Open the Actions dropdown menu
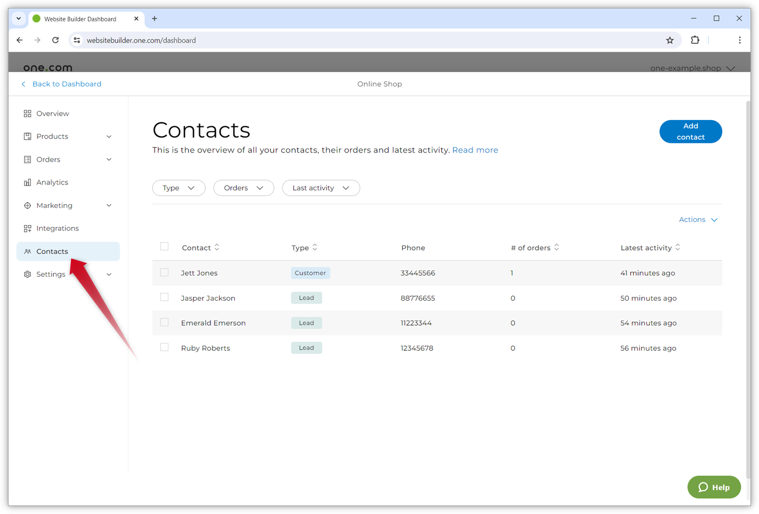This screenshot has height=514, width=759. coord(698,220)
